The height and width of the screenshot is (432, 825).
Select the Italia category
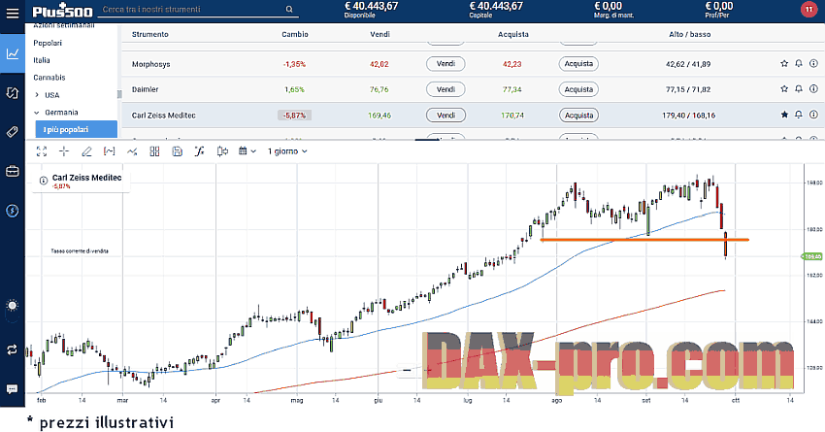point(42,60)
